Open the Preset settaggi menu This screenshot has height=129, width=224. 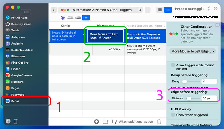(x=190, y=9)
